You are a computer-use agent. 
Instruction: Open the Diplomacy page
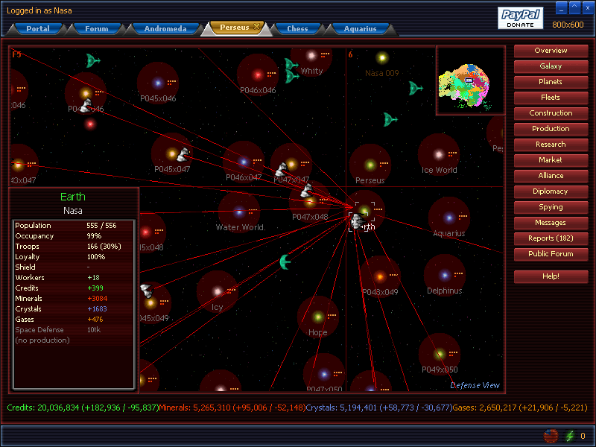point(551,191)
